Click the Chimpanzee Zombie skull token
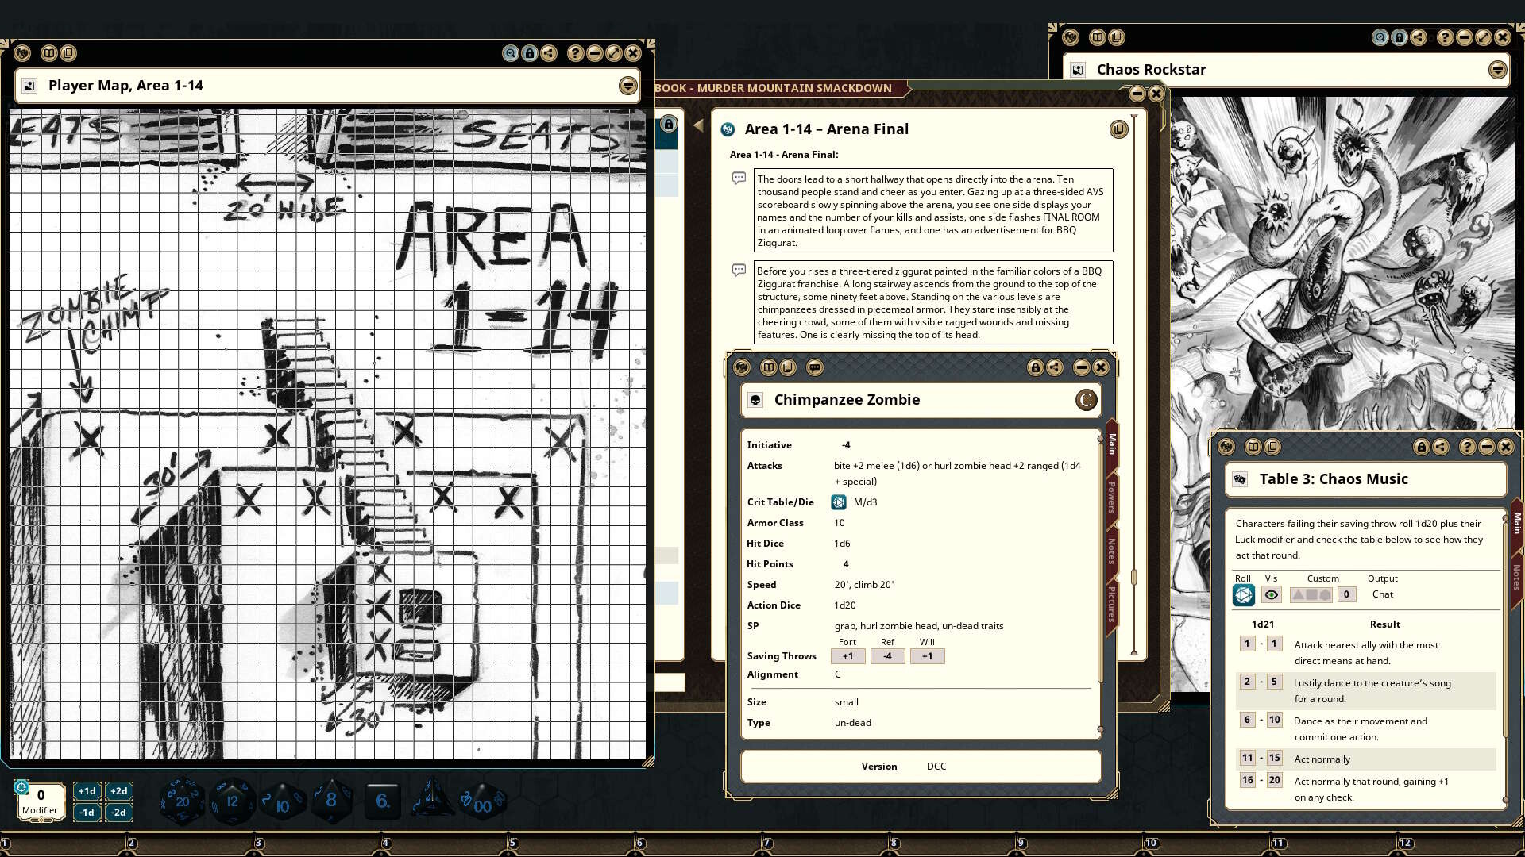Viewport: 1525px width, 857px height. [x=755, y=400]
